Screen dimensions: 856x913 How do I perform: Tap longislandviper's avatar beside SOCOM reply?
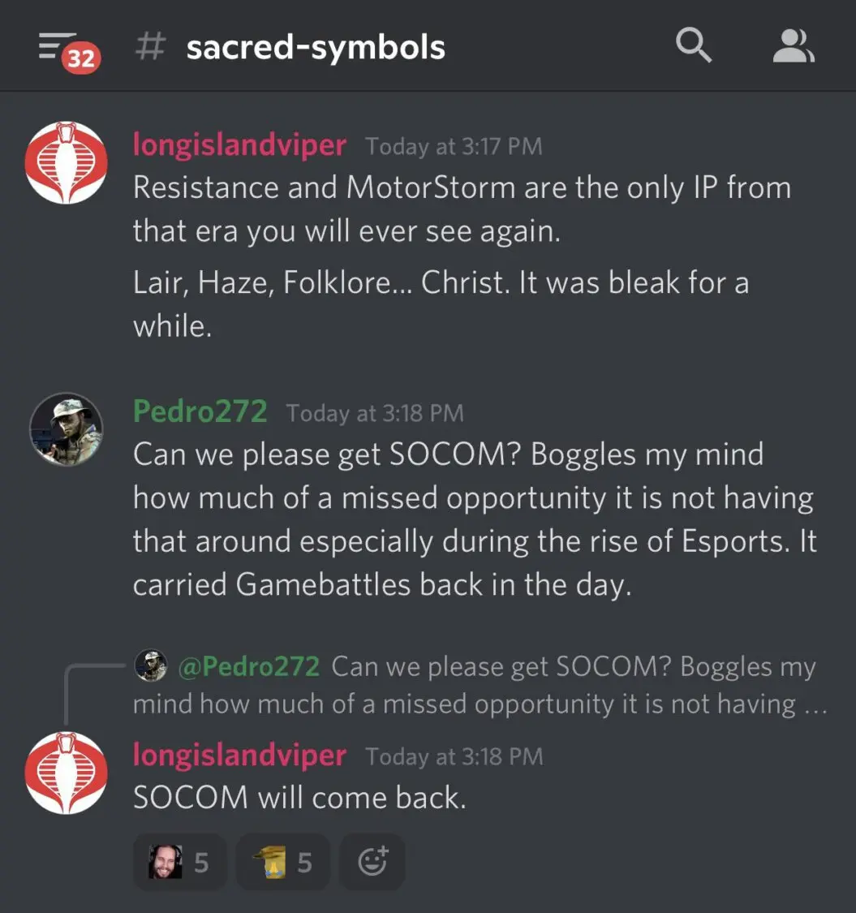[x=67, y=773]
